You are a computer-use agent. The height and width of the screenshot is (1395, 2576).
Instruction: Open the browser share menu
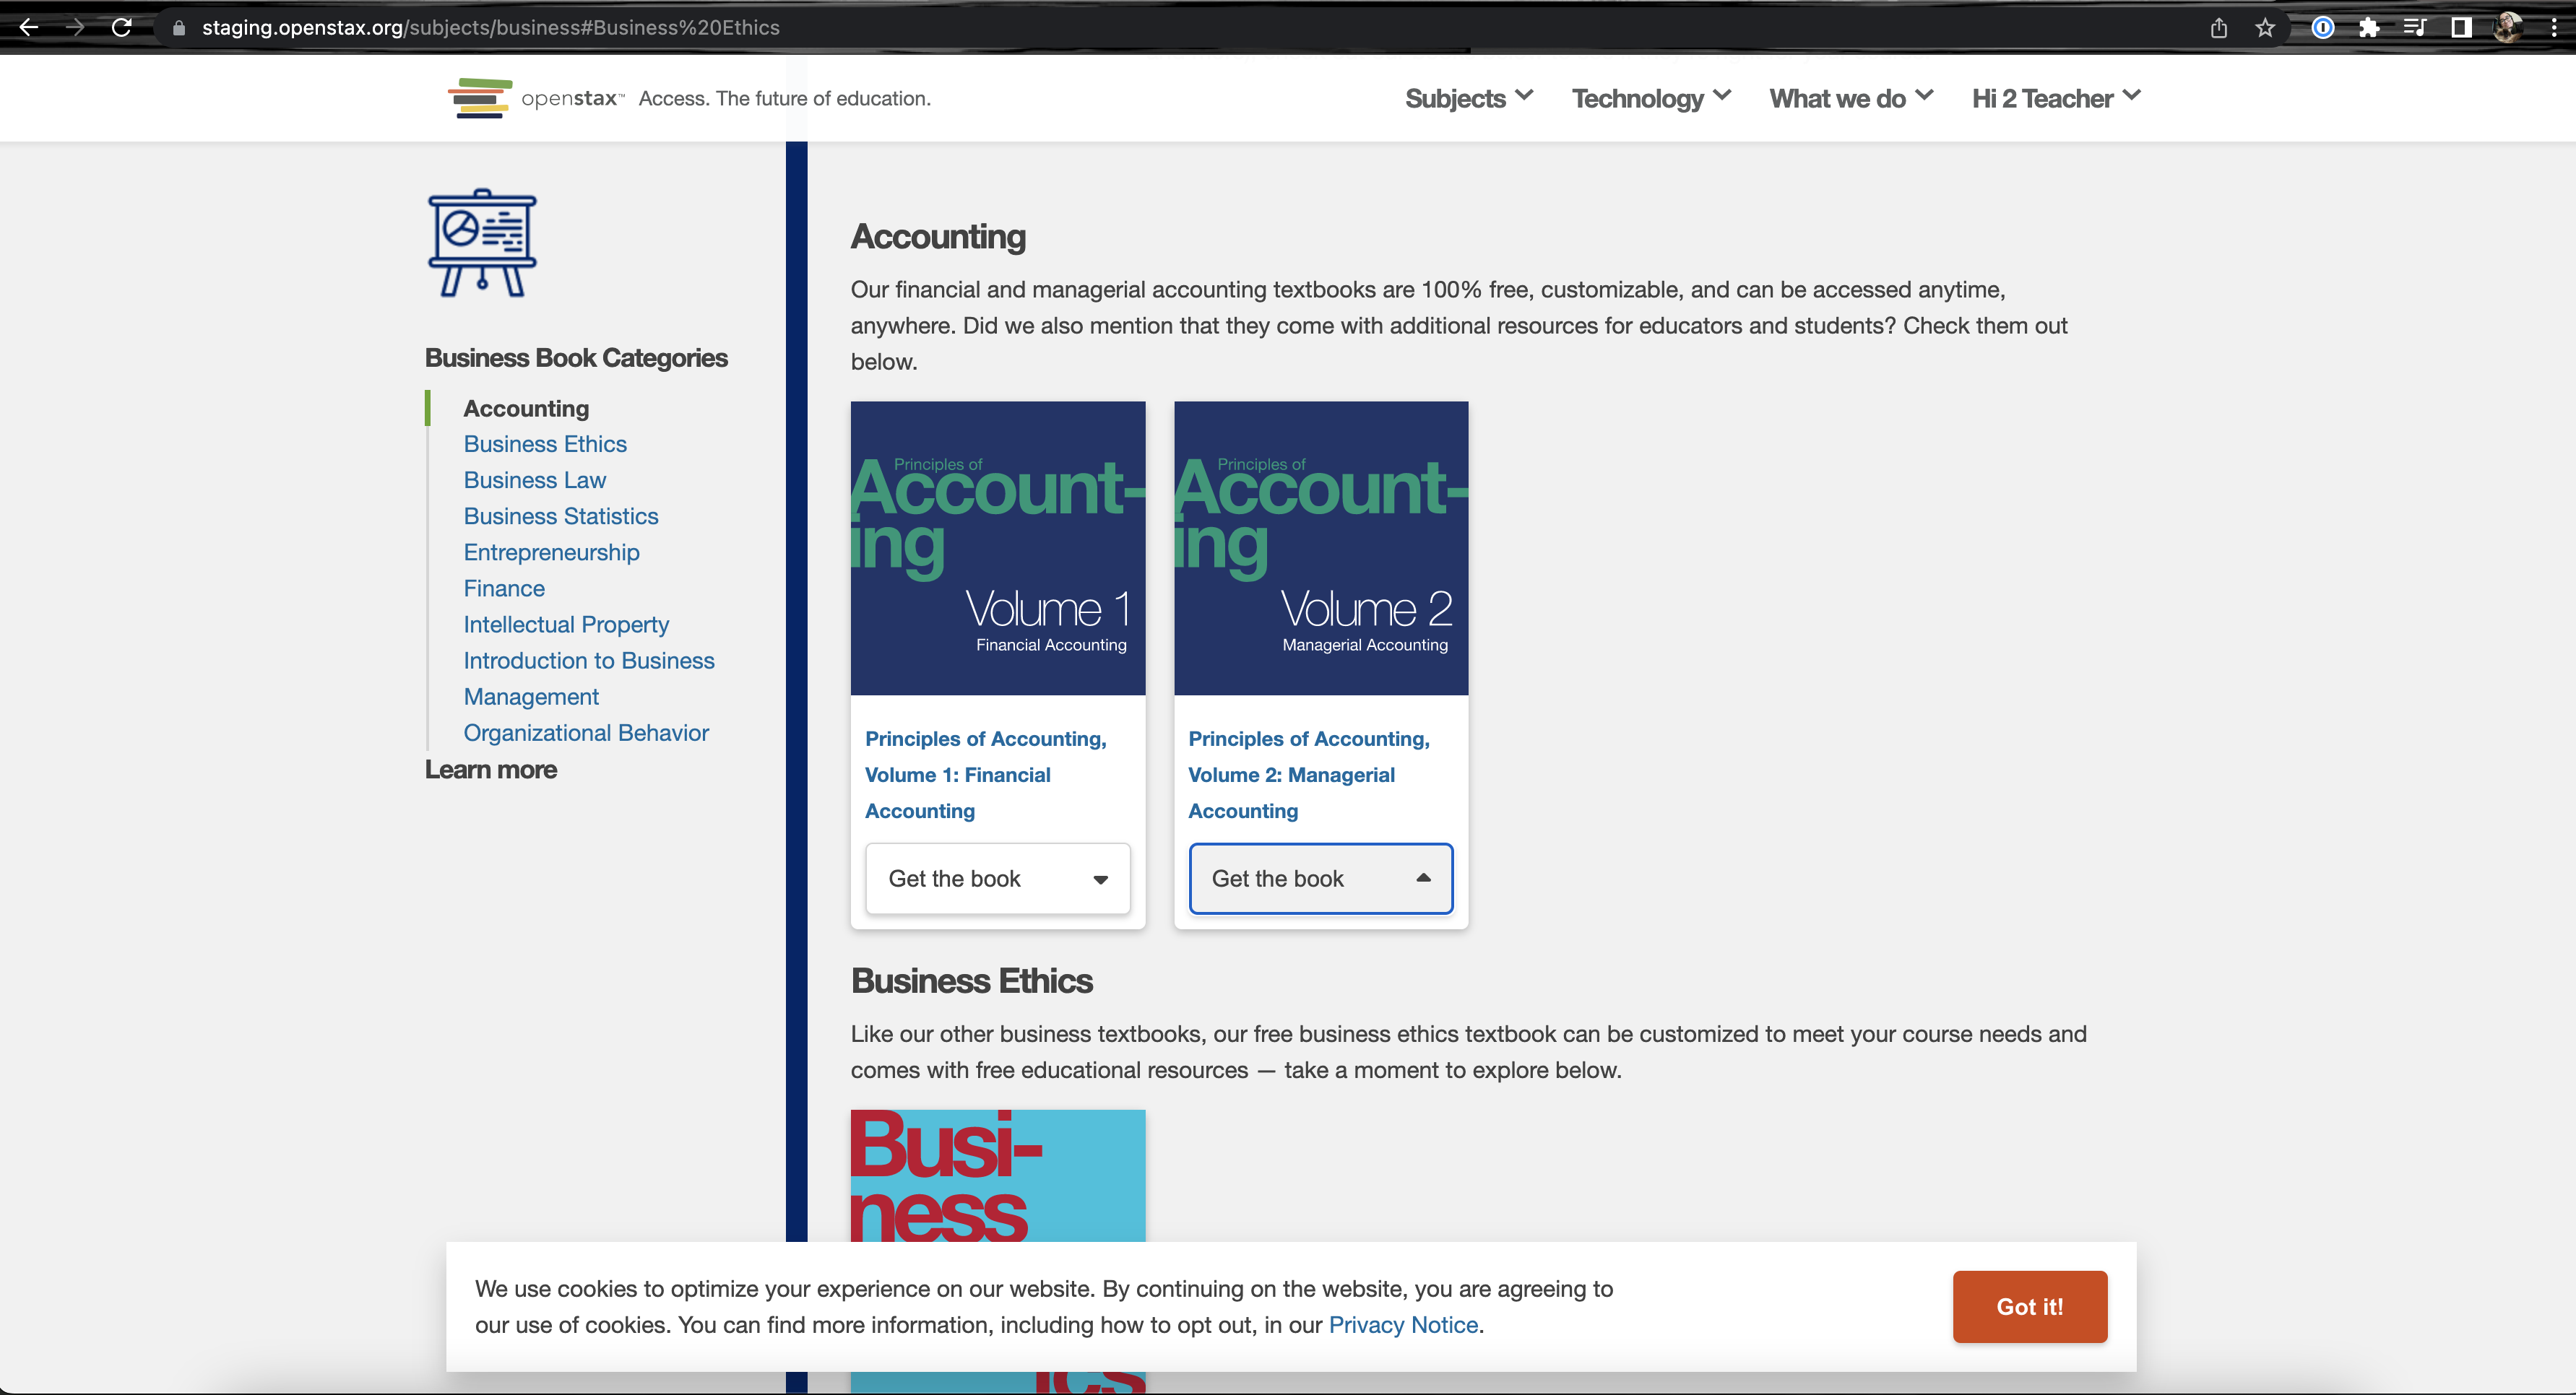coord(2219,27)
